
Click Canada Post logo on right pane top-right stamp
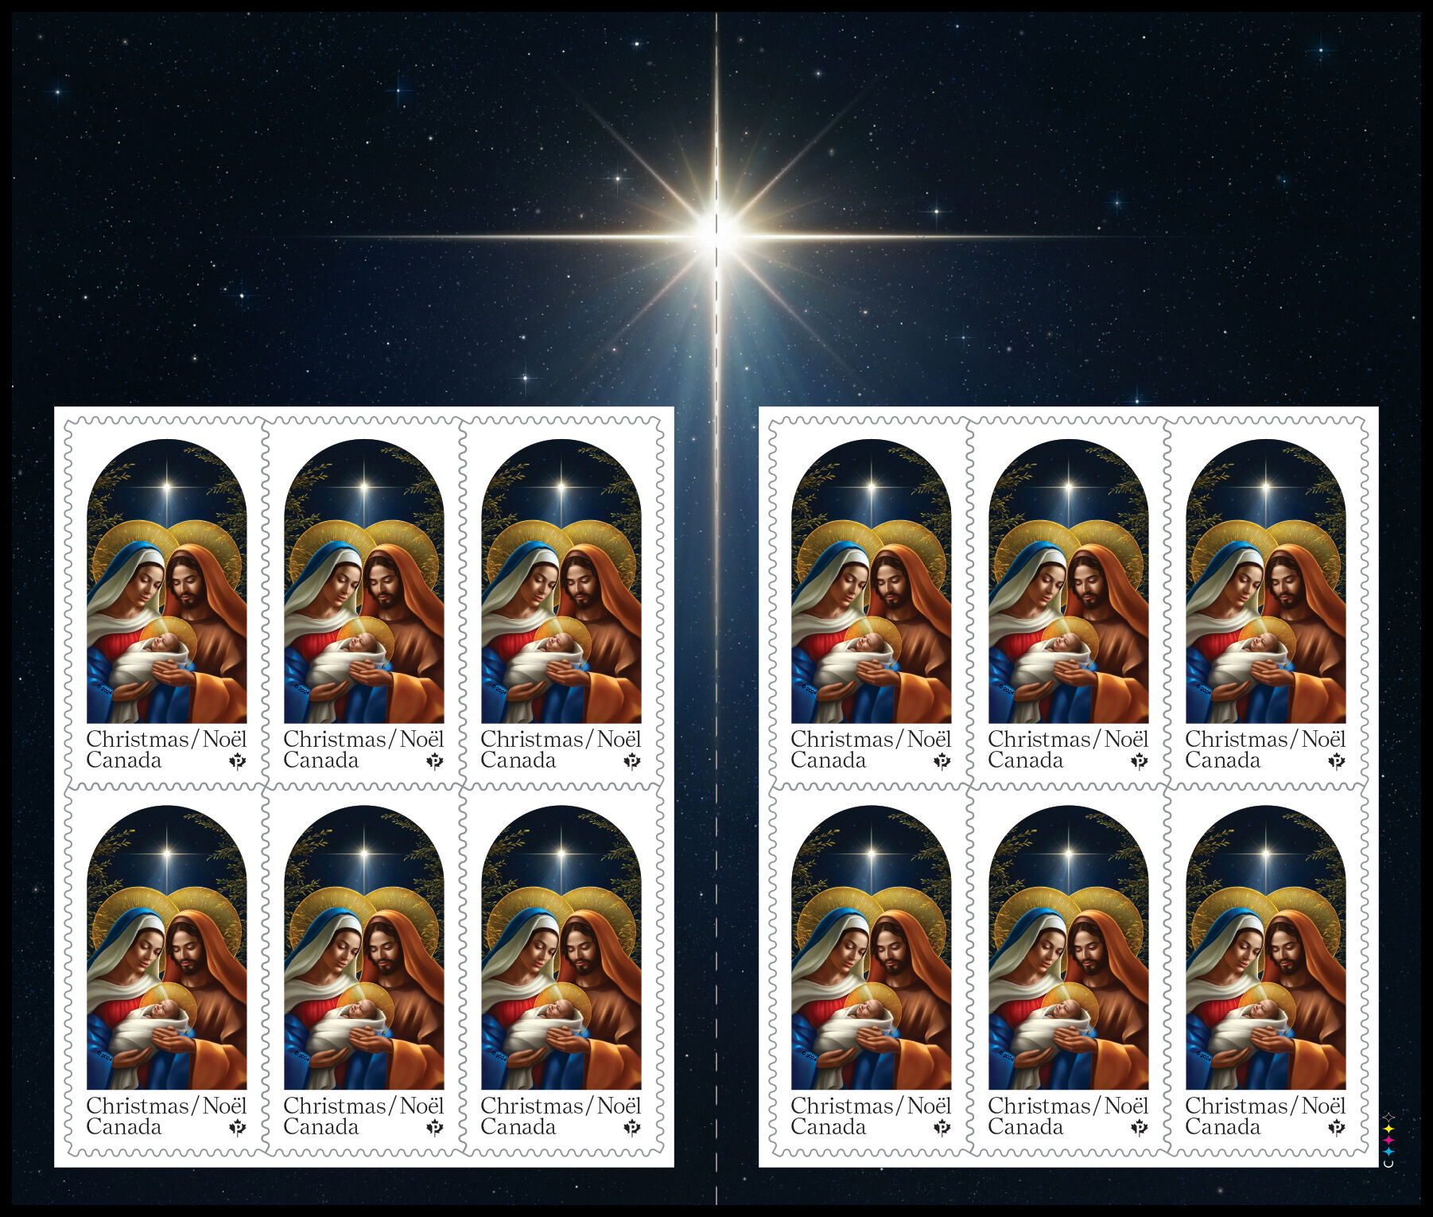click(x=1337, y=761)
